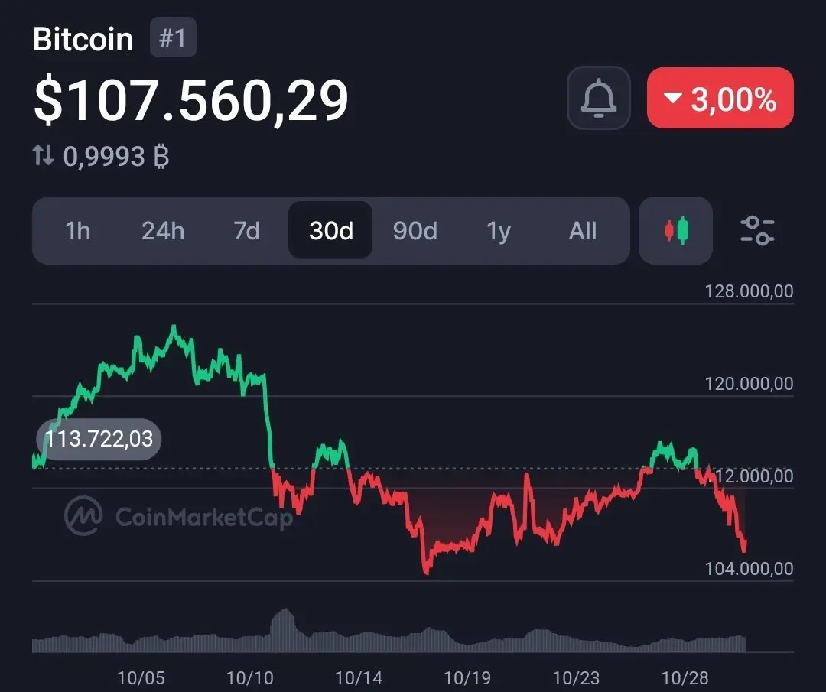Tap the #1 rank badge
Screen dimensions: 826x692
point(173,37)
